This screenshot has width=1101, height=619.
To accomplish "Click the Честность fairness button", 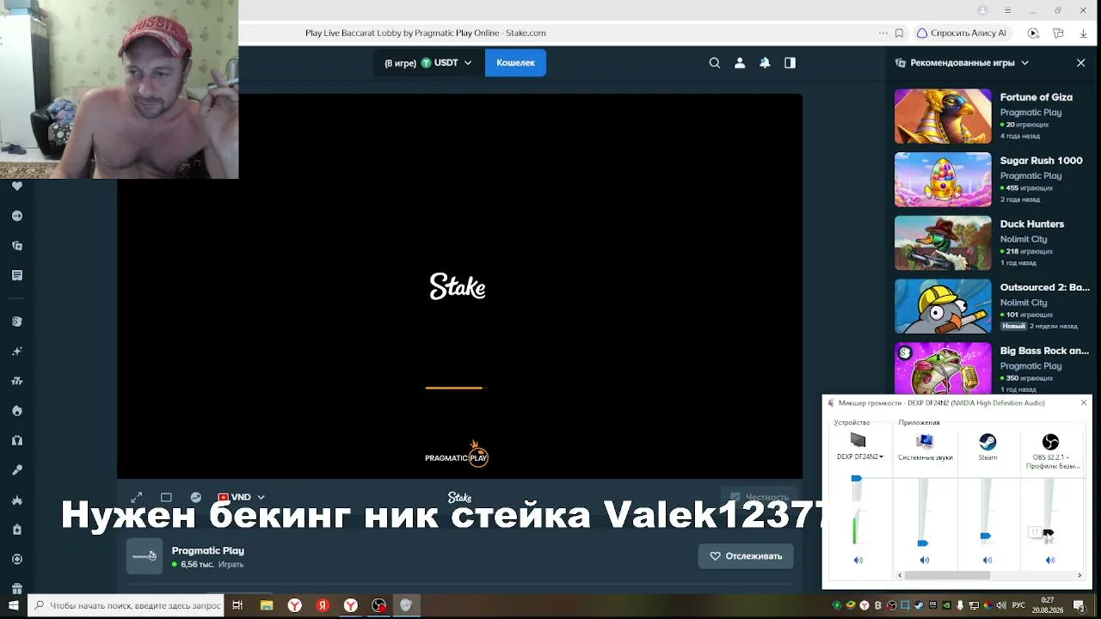I will tap(758, 497).
